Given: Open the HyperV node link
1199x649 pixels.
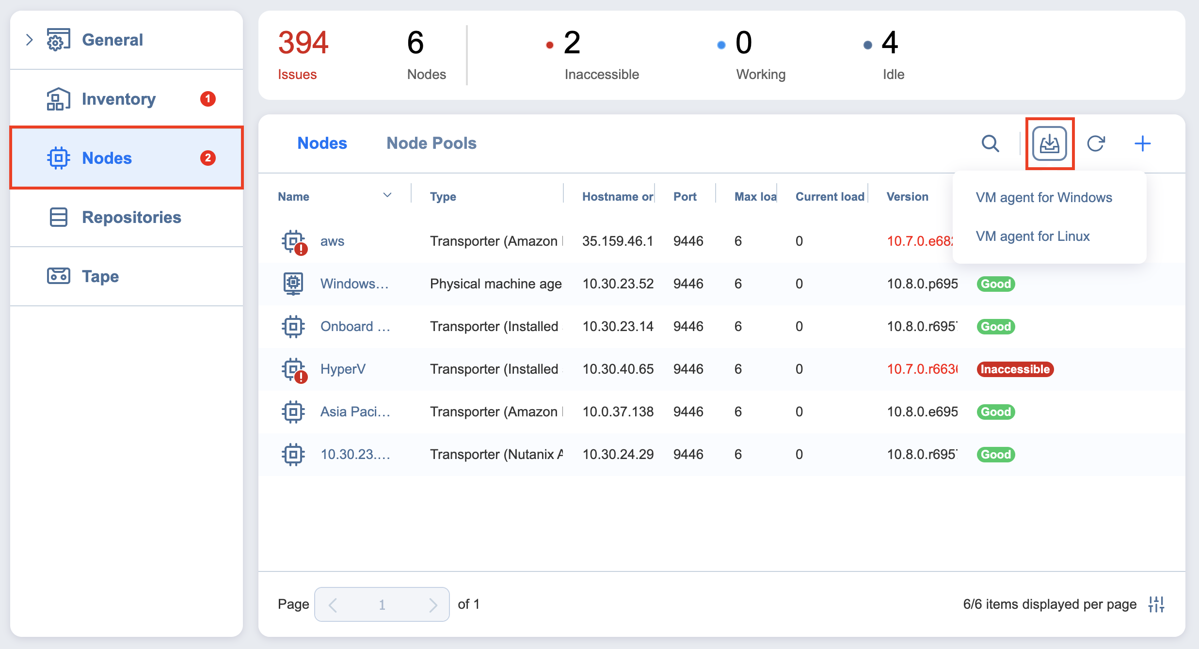Looking at the screenshot, I should click(x=343, y=369).
